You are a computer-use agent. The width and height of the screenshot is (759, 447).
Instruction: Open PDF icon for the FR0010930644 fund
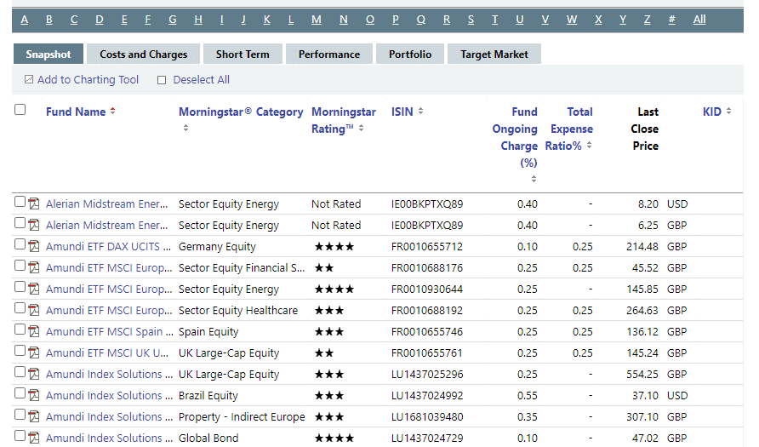34,289
